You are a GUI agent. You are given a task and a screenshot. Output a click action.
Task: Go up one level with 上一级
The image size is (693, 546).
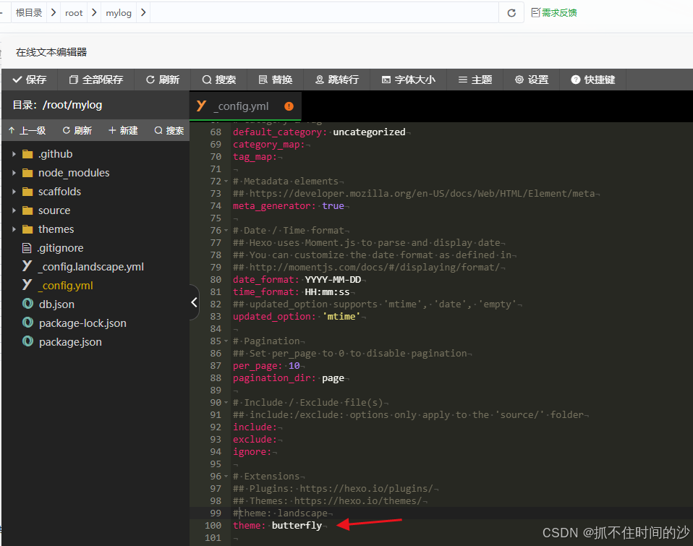(27, 130)
